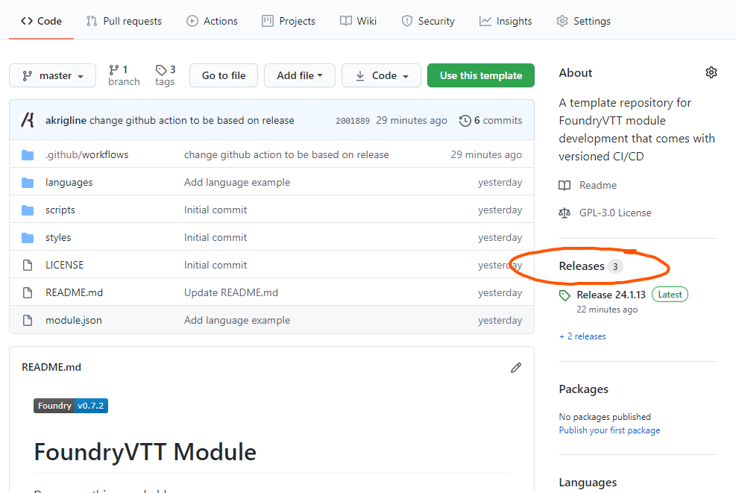736x493 pixels.
Task: Open repository Settings tab
Action: click(x=583, y=21)
